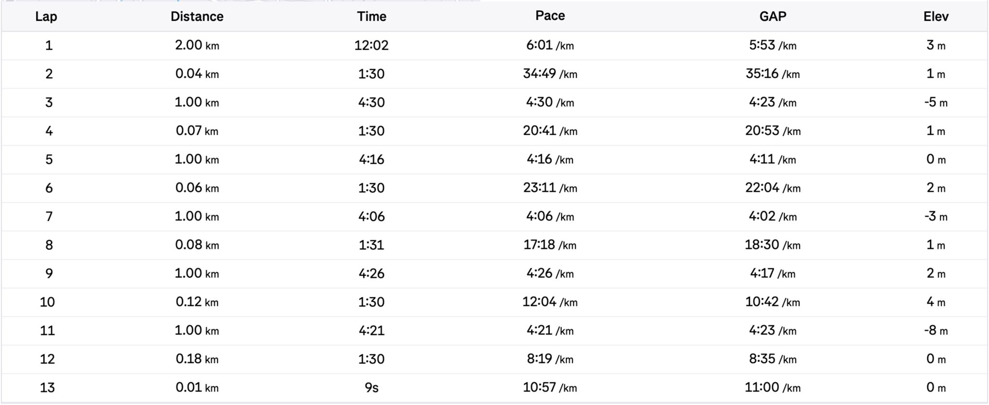This screenshot has width=989, height=405.
Task: Click the Pace column header
Action: click(x=550, y=16)
